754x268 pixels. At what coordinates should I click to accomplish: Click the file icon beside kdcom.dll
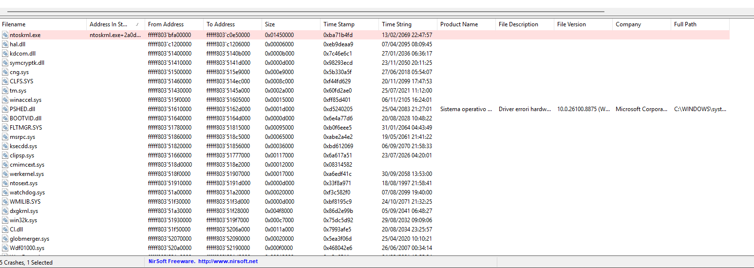(5, 54)
